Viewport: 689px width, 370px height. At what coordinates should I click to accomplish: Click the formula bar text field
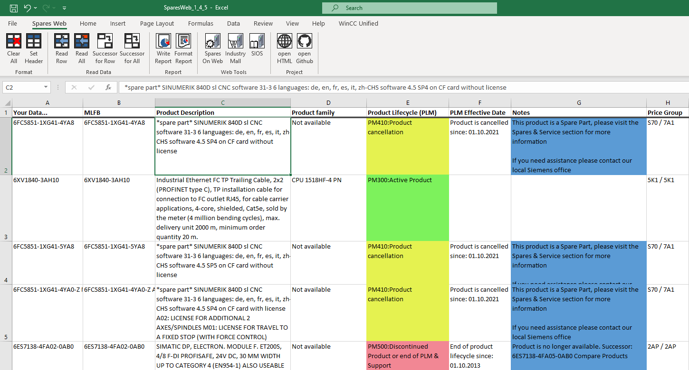[403, 87]
